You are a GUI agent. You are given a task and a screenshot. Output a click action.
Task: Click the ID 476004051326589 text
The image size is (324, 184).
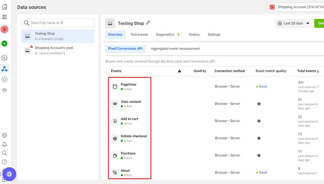[x=49, y=39]
